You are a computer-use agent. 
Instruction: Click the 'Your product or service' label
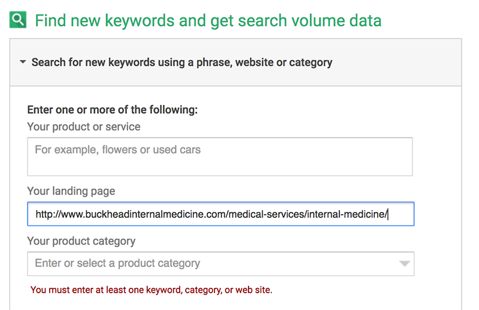coord(84,127)
